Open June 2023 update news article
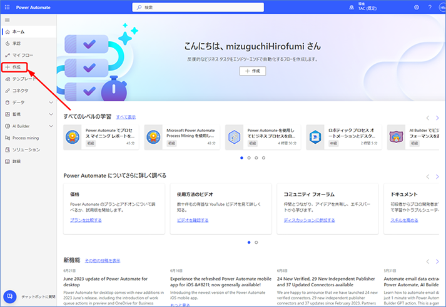Screen dimensions: 446x307 (x=105, y=282)
